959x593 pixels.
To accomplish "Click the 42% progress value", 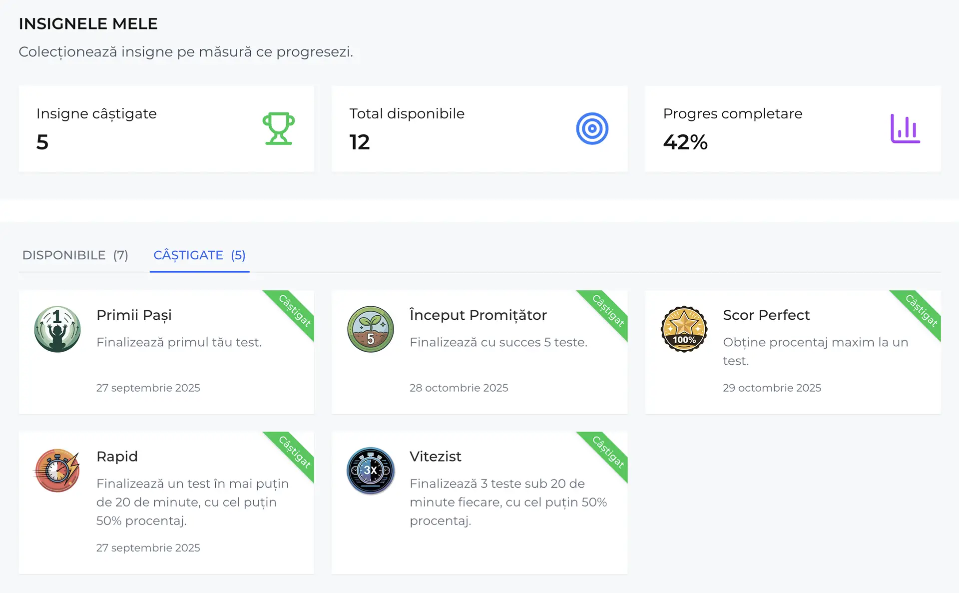I will (x=685, y=142).
